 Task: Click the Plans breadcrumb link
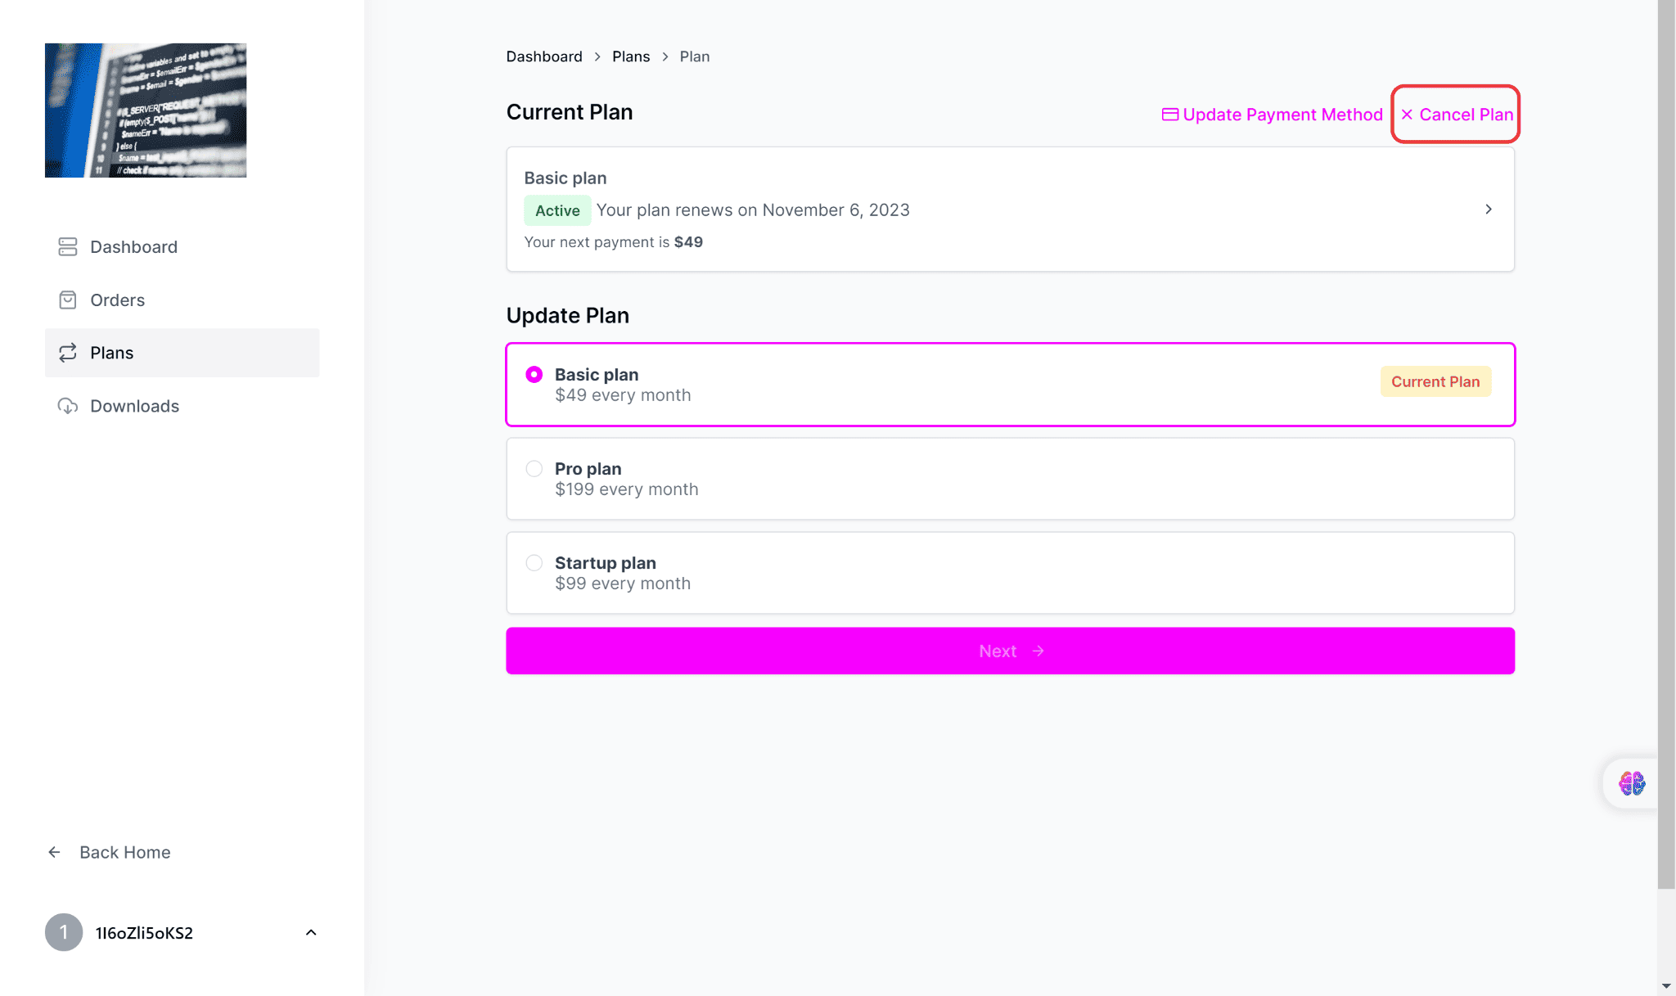[631, 56]
